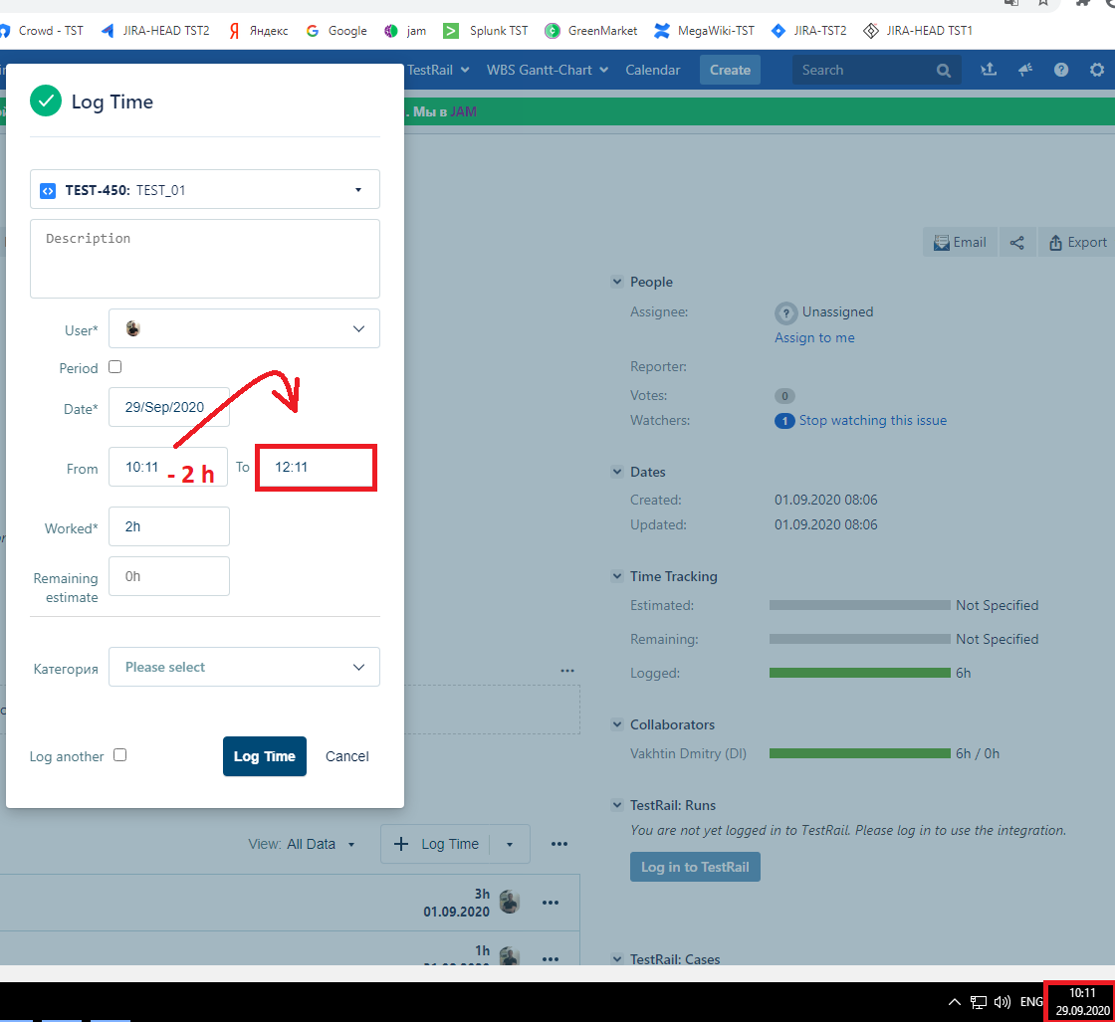
Task: Collapse the Time Tracking section
Action: pyautogui.click(x=617, y=576)
